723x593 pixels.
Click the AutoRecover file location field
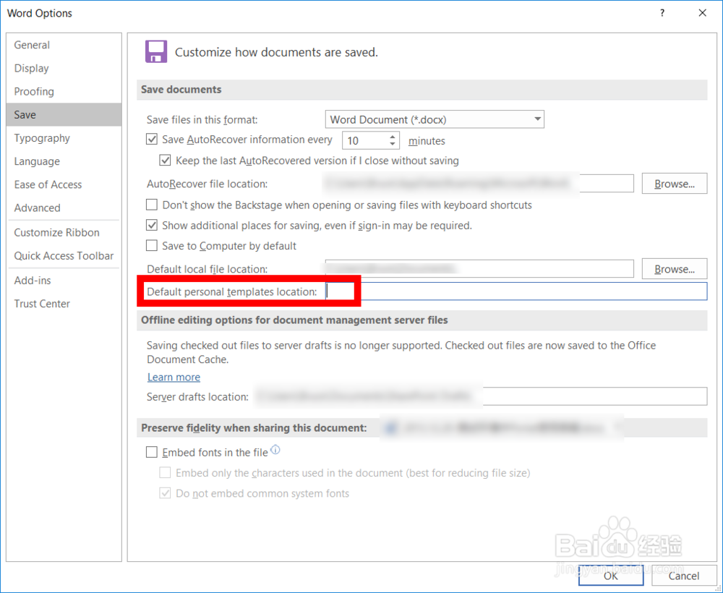tap(479, 184)
